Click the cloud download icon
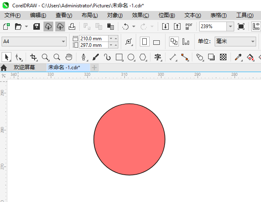261x202 pixels. (48, 26)
